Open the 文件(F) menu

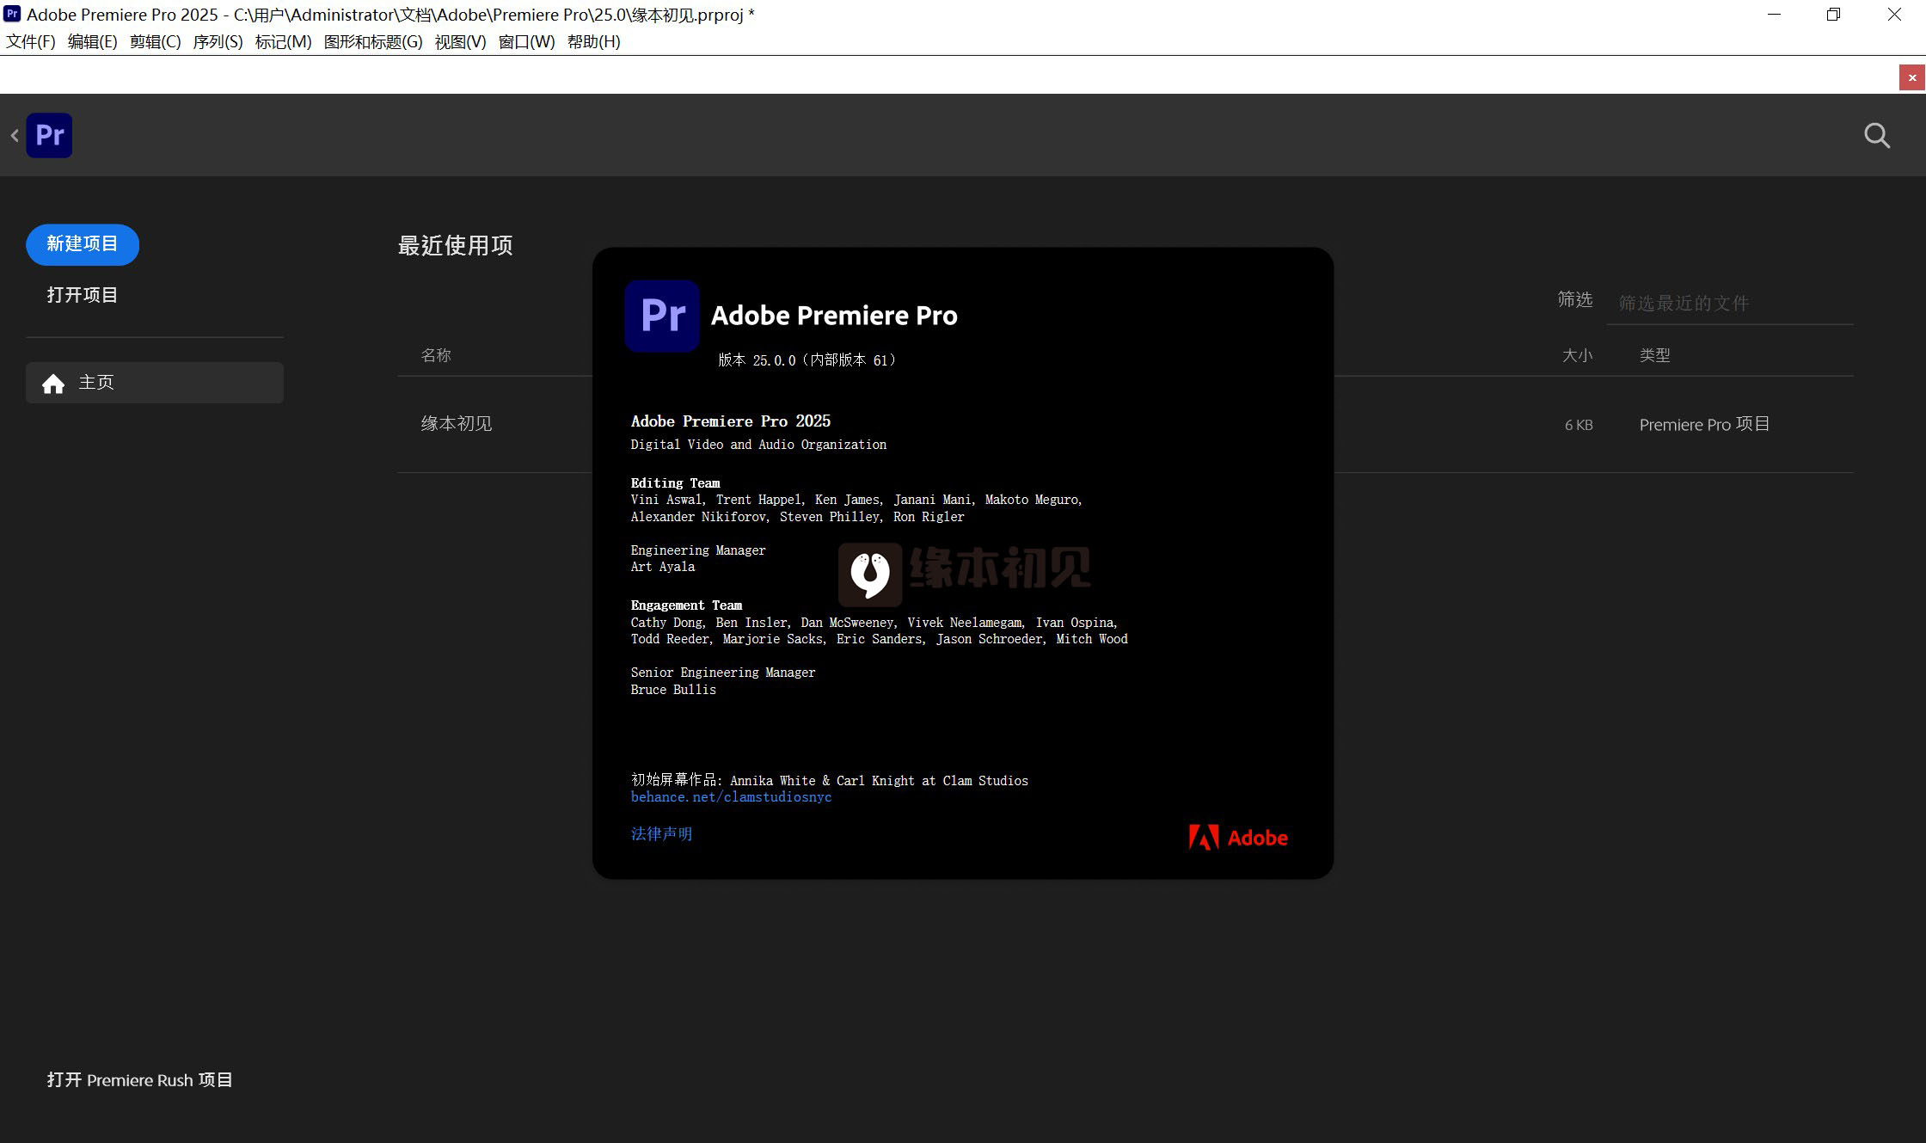pos(30,41)
